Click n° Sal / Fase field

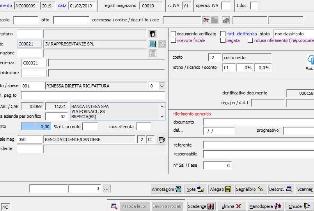217,166
